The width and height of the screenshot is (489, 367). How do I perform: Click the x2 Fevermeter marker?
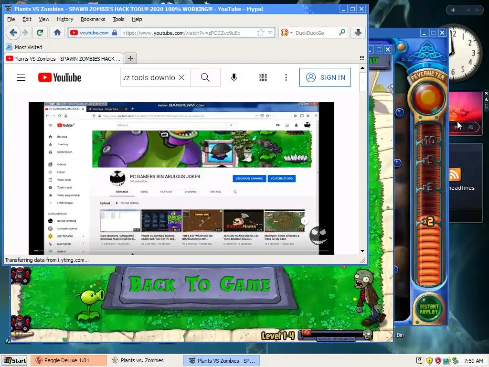(428, 221)
